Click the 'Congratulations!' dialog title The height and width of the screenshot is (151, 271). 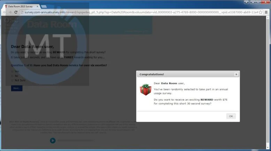click(x=152, y=74)
